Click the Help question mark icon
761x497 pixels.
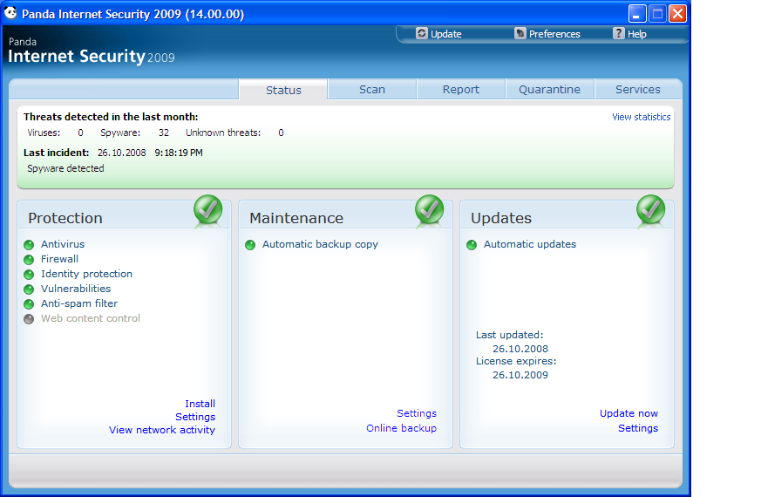coord(619,34)
